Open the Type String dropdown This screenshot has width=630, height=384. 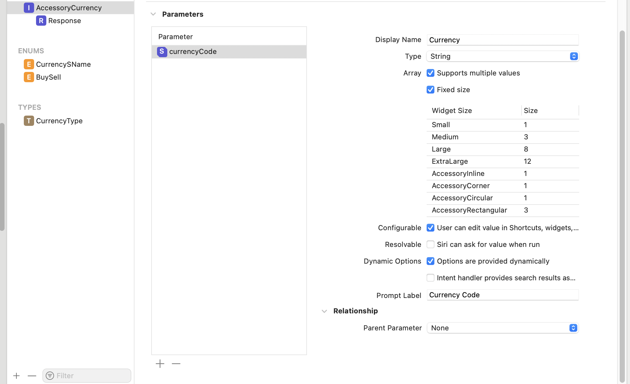[x=503, y=56]
